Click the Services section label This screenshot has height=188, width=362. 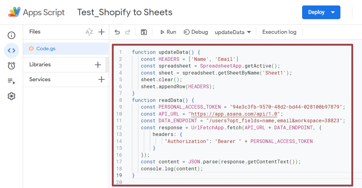[40, 79]
